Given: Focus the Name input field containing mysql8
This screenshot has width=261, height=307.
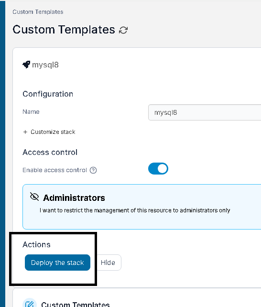Looking at the screenshot, I should tap(205, 112).
